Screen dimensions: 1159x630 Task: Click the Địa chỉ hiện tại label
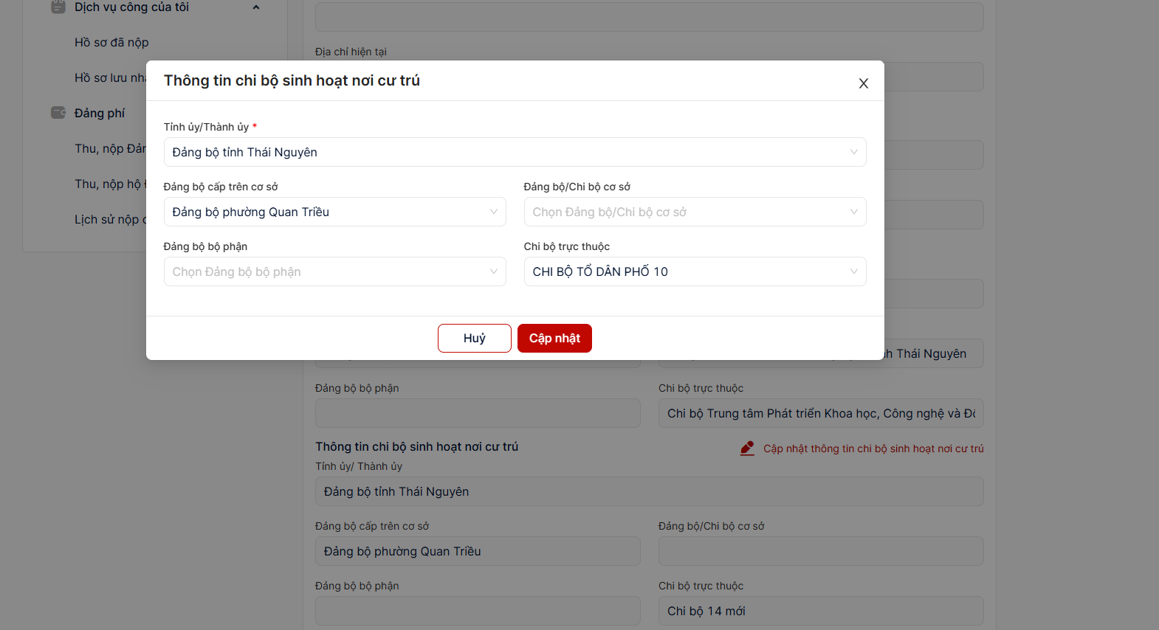[x=351, y=52]
